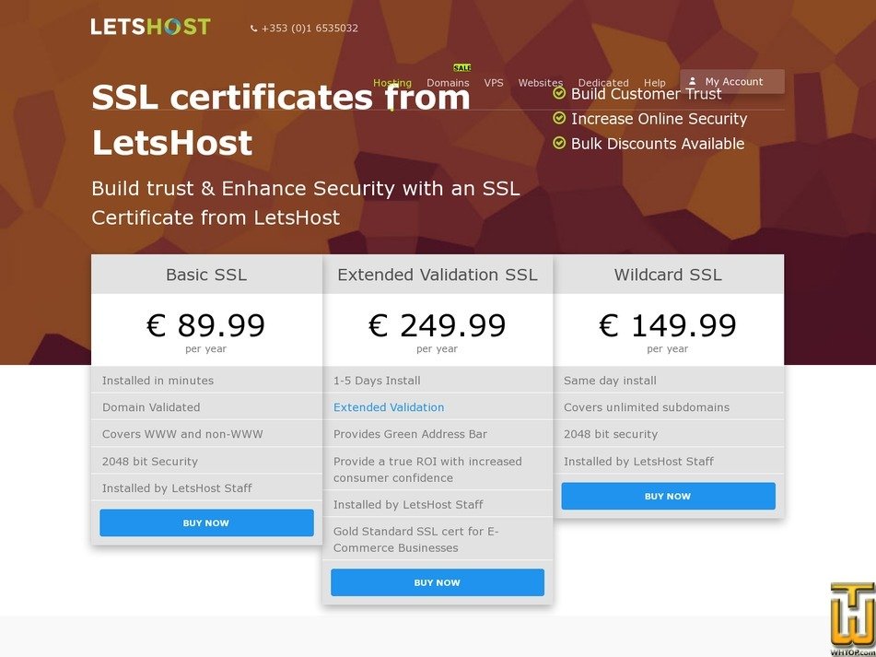
Task: Open My Account
Action: [737, 81]
